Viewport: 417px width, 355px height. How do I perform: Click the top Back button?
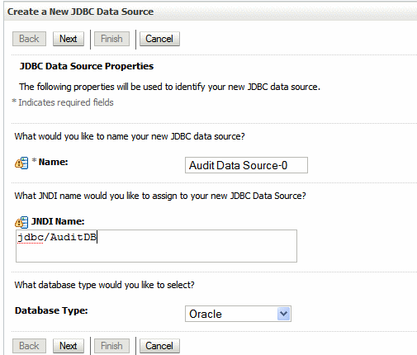pyautogui.click(x=29, y=39)
